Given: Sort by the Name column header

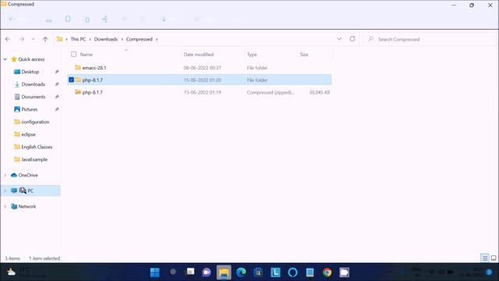Looking at the screenshot, I should click(x=87, y=55).
